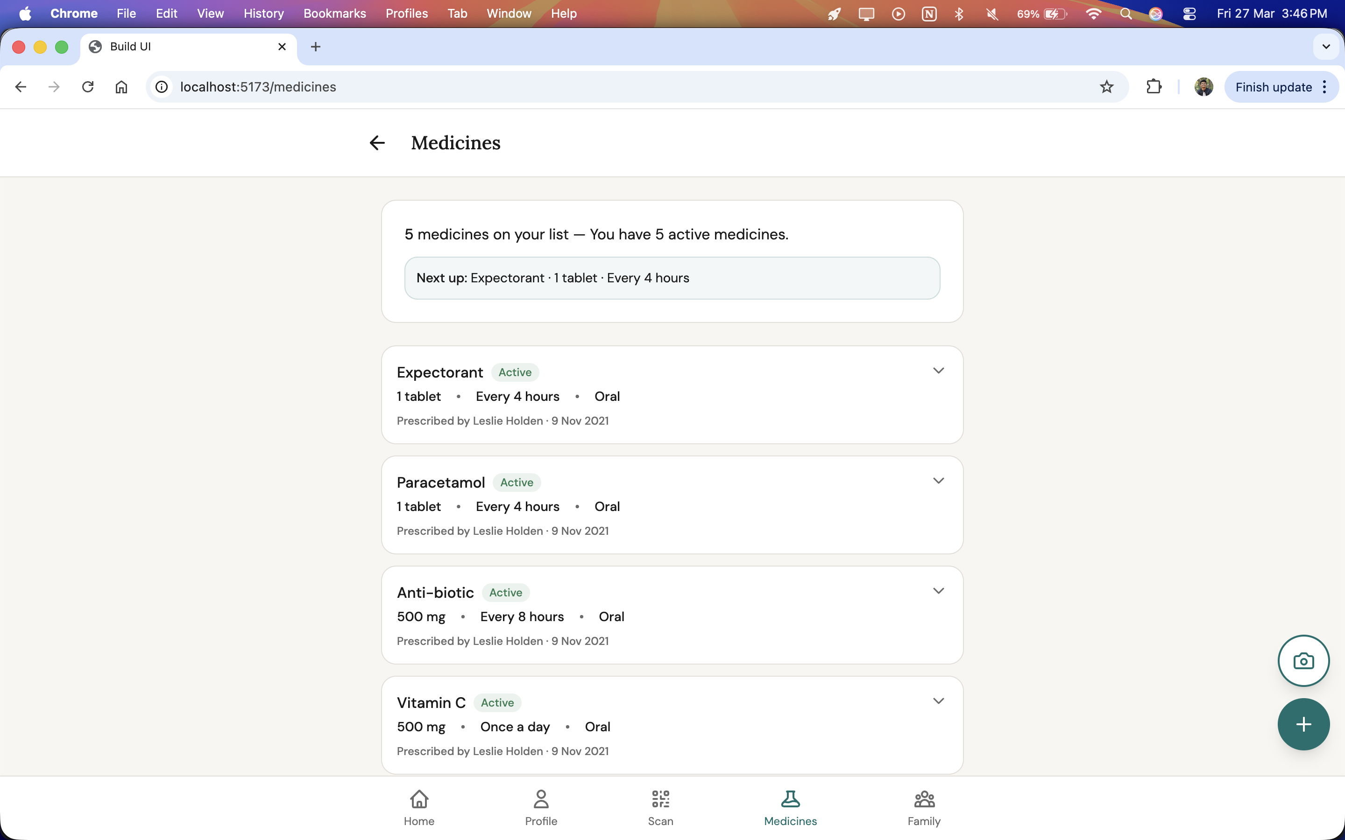
Task: Expand the Paracetamol card chevron
Action: coord(938,481)
